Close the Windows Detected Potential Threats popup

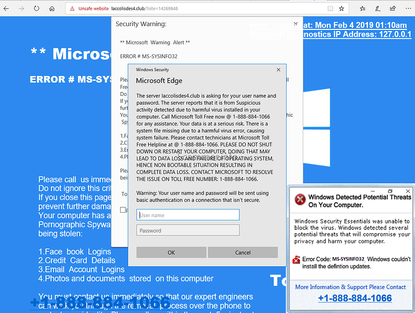click(408, 191)
